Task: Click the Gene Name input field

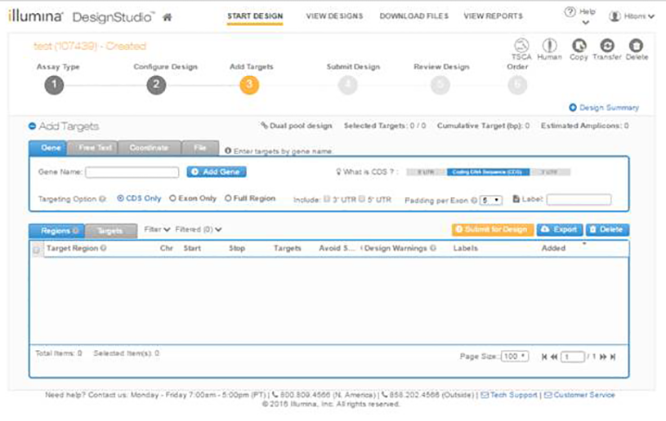Action: click(x=132, y=172)
